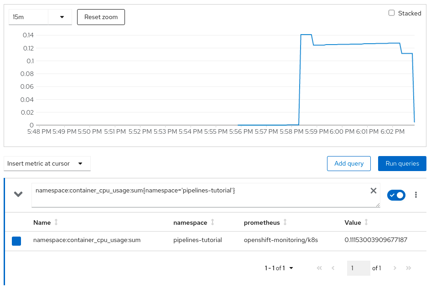The image size is (431, 293).
Task: Click the page number input field
Action: [x=358, y=268]
